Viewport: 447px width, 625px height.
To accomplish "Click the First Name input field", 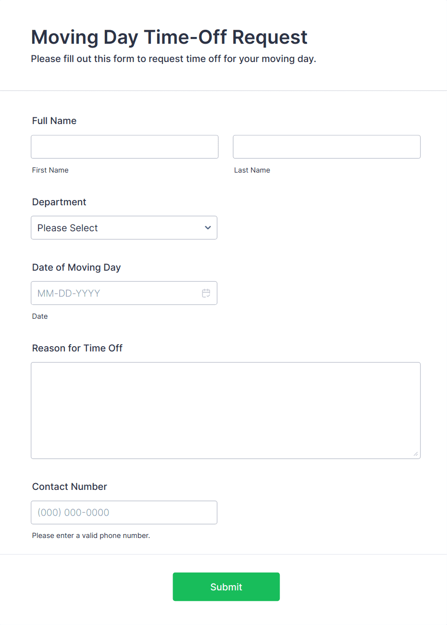I will pos(124,147).
